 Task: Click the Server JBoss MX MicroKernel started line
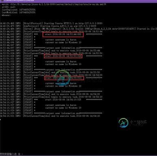[78, 29]
